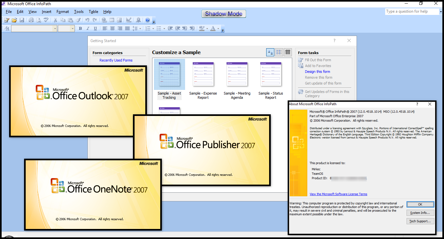
Task: Switch sample view to large icons
Action: point(270,52)
